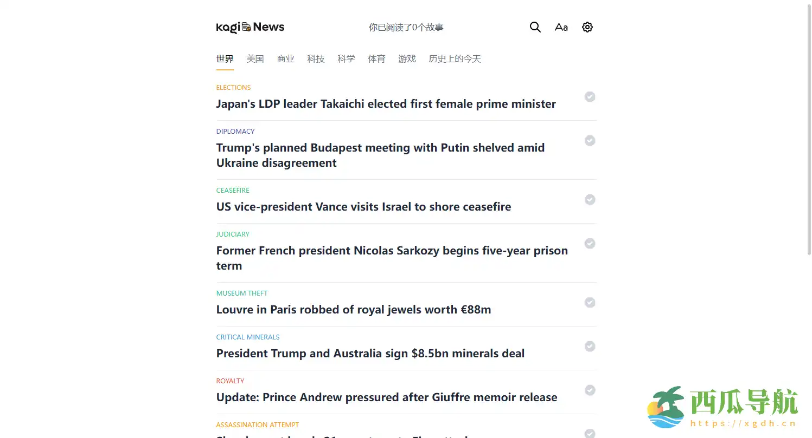
Task: Mark the Vance Israel ceasefire story as read
Action: point(590,199)
